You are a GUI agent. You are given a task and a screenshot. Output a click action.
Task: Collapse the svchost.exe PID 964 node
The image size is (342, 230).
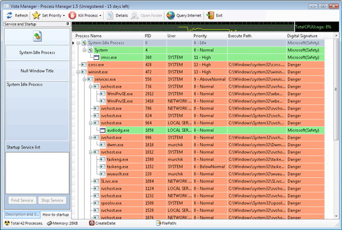click(x=91, y=123)
